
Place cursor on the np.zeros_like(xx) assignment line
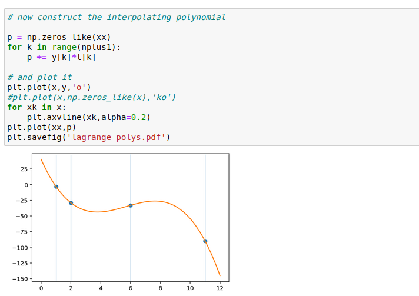coord(59,37)
